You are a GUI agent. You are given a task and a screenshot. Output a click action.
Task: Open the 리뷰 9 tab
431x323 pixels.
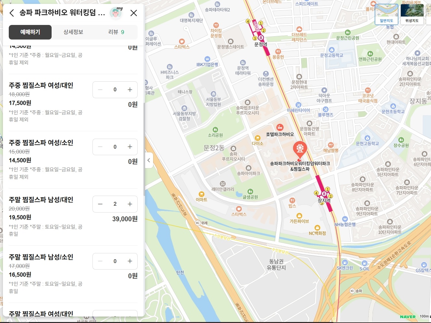116,32
